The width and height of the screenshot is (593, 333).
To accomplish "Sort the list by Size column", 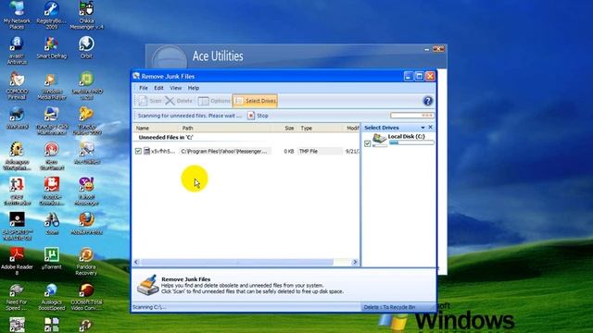I will (x=284, y=128).
